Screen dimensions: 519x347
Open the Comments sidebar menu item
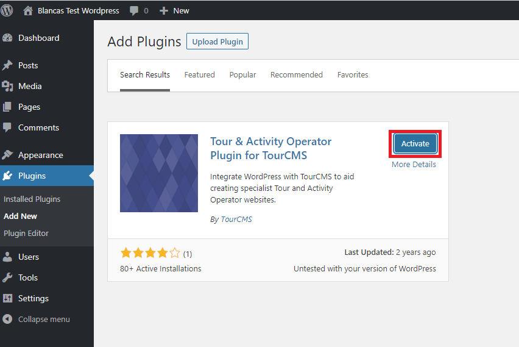tap(39, 127)
